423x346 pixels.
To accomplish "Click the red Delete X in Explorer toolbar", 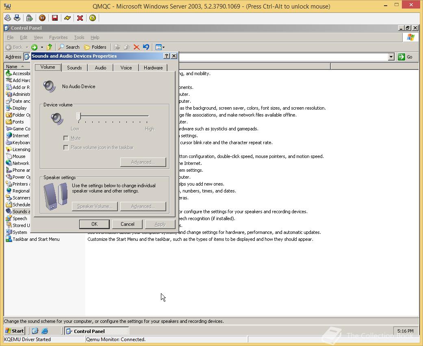I will 137,47.
